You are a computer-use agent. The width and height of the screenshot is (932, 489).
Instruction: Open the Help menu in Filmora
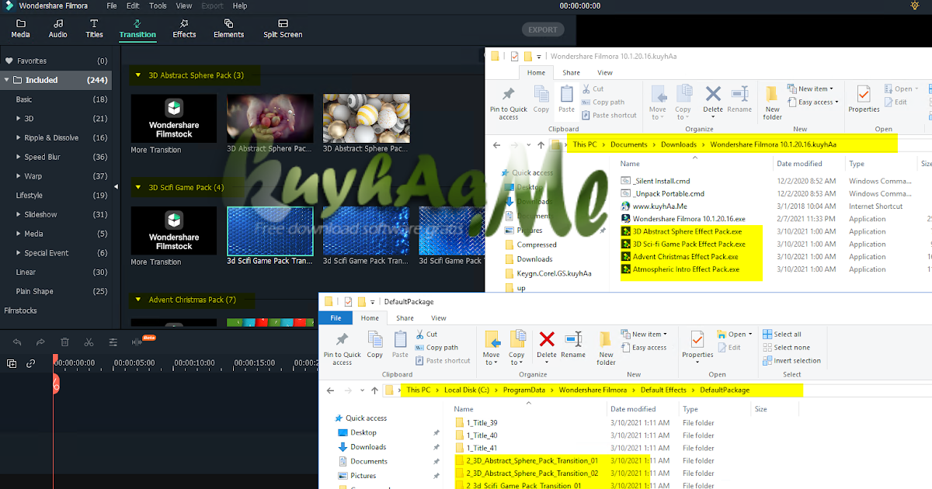240,5
